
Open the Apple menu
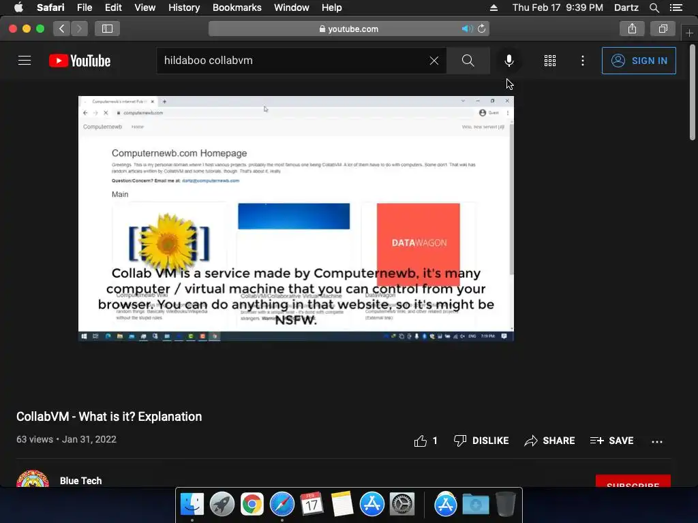18,7
